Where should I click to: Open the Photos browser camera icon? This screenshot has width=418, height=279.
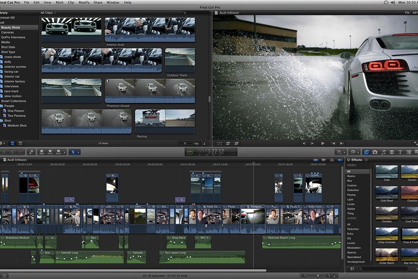coord(375,152)
